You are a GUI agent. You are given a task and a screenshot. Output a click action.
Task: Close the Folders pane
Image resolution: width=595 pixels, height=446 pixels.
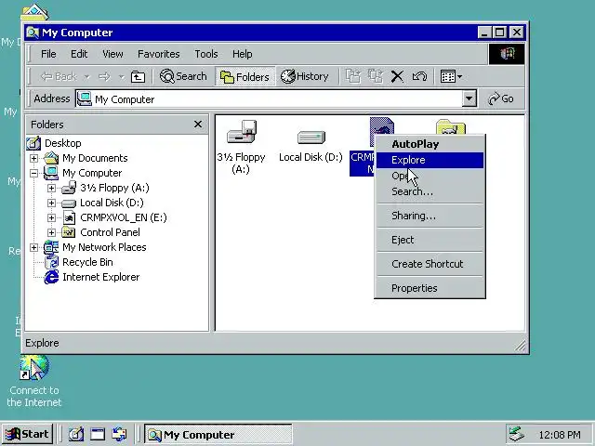198,125
